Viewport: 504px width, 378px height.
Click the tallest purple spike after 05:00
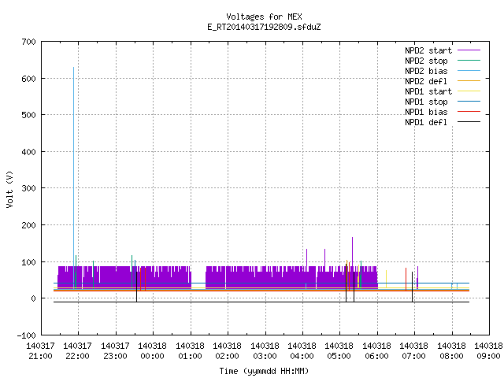point(352,251)
